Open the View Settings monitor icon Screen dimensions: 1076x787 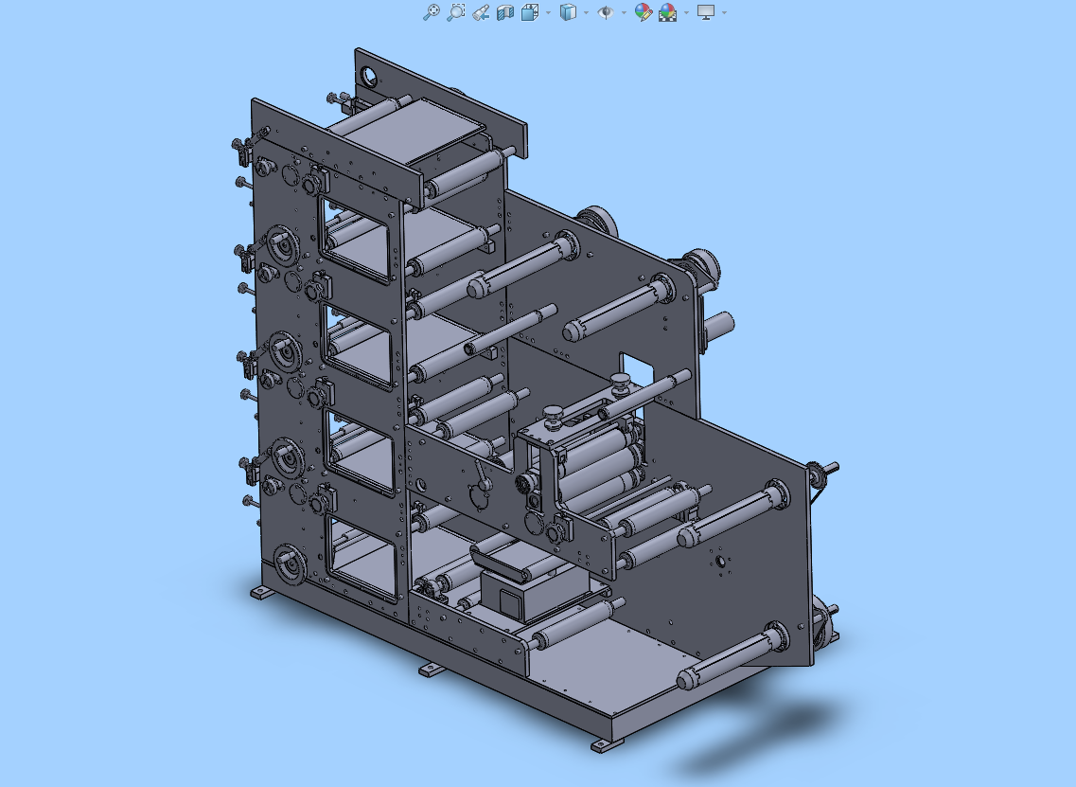[x=705, y=11]
